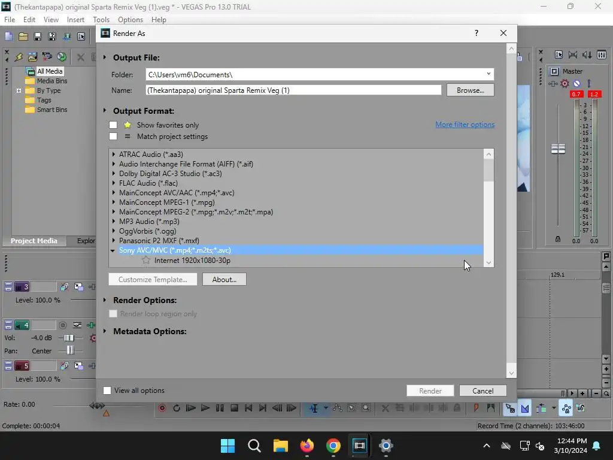Click the More filter options link
The height and width of the screenshot is (460, 613).
[465, 125]
